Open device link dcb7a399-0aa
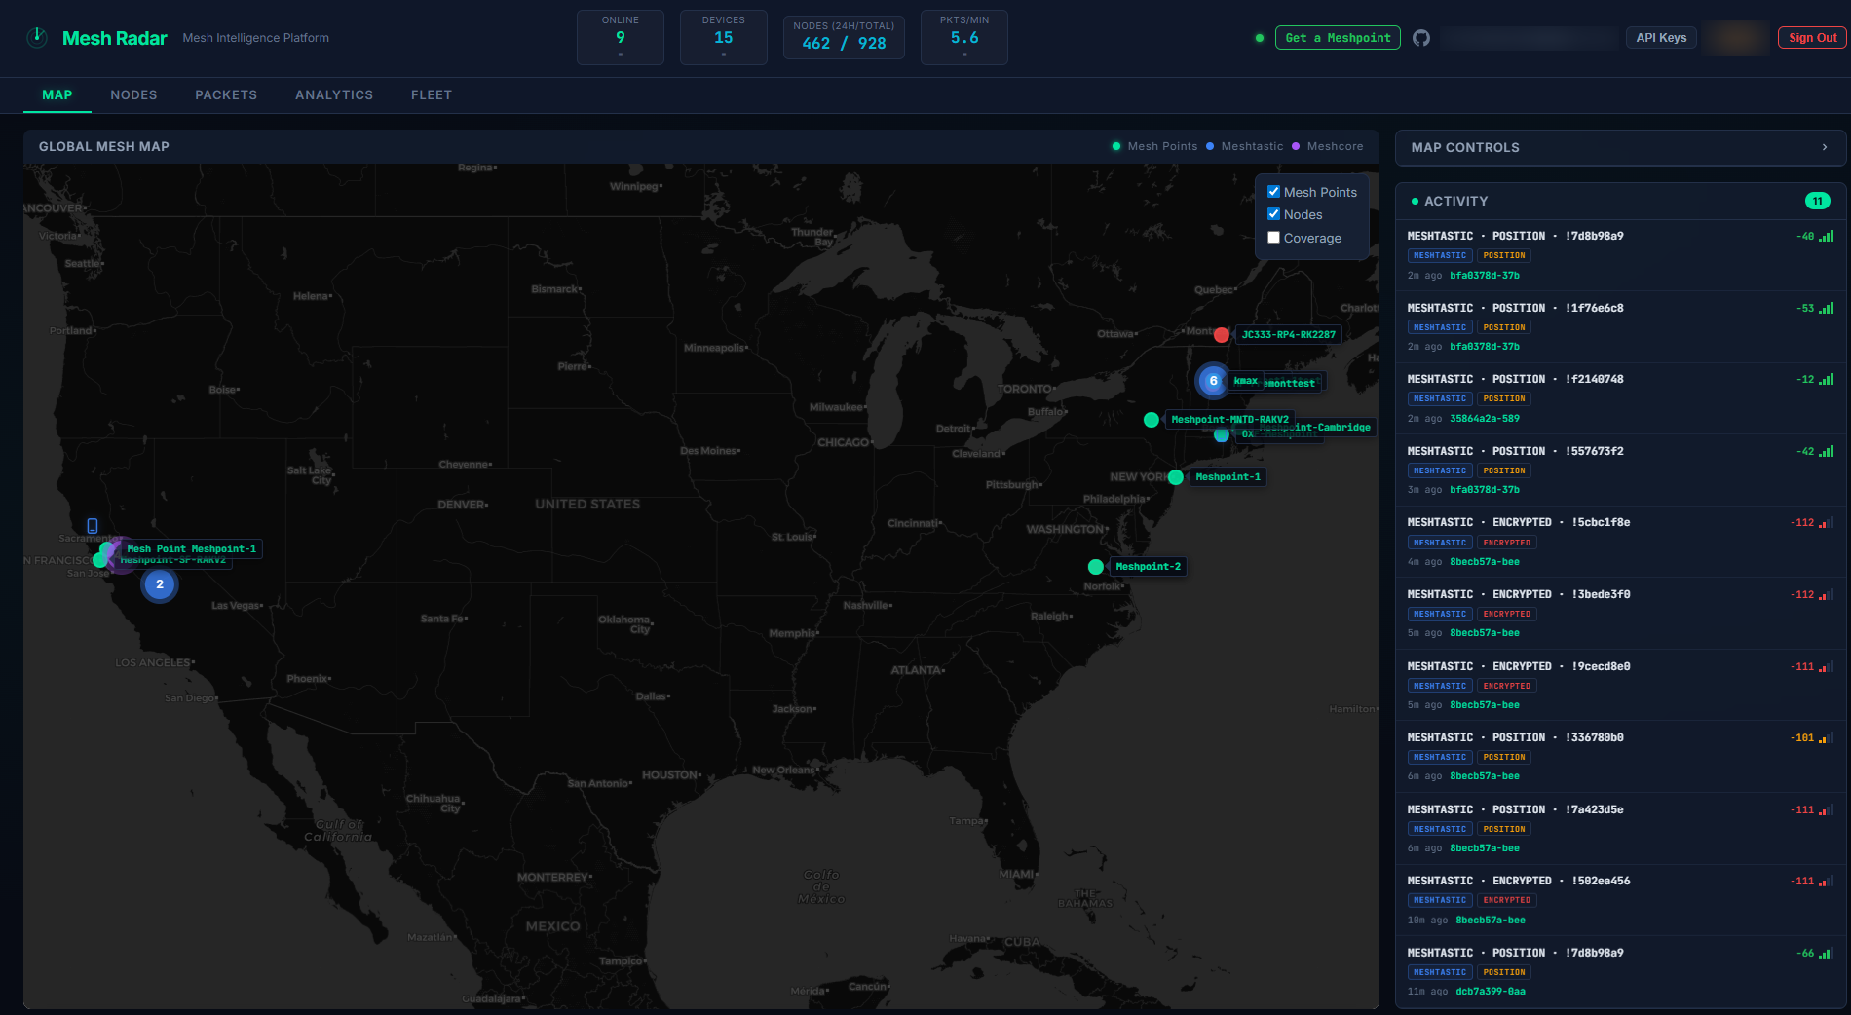 coord(1491,992)
